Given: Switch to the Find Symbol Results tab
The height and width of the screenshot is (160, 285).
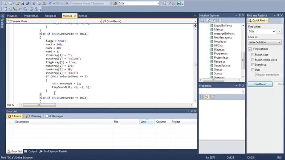Looking at the screenshot, I should click(53, 151).
